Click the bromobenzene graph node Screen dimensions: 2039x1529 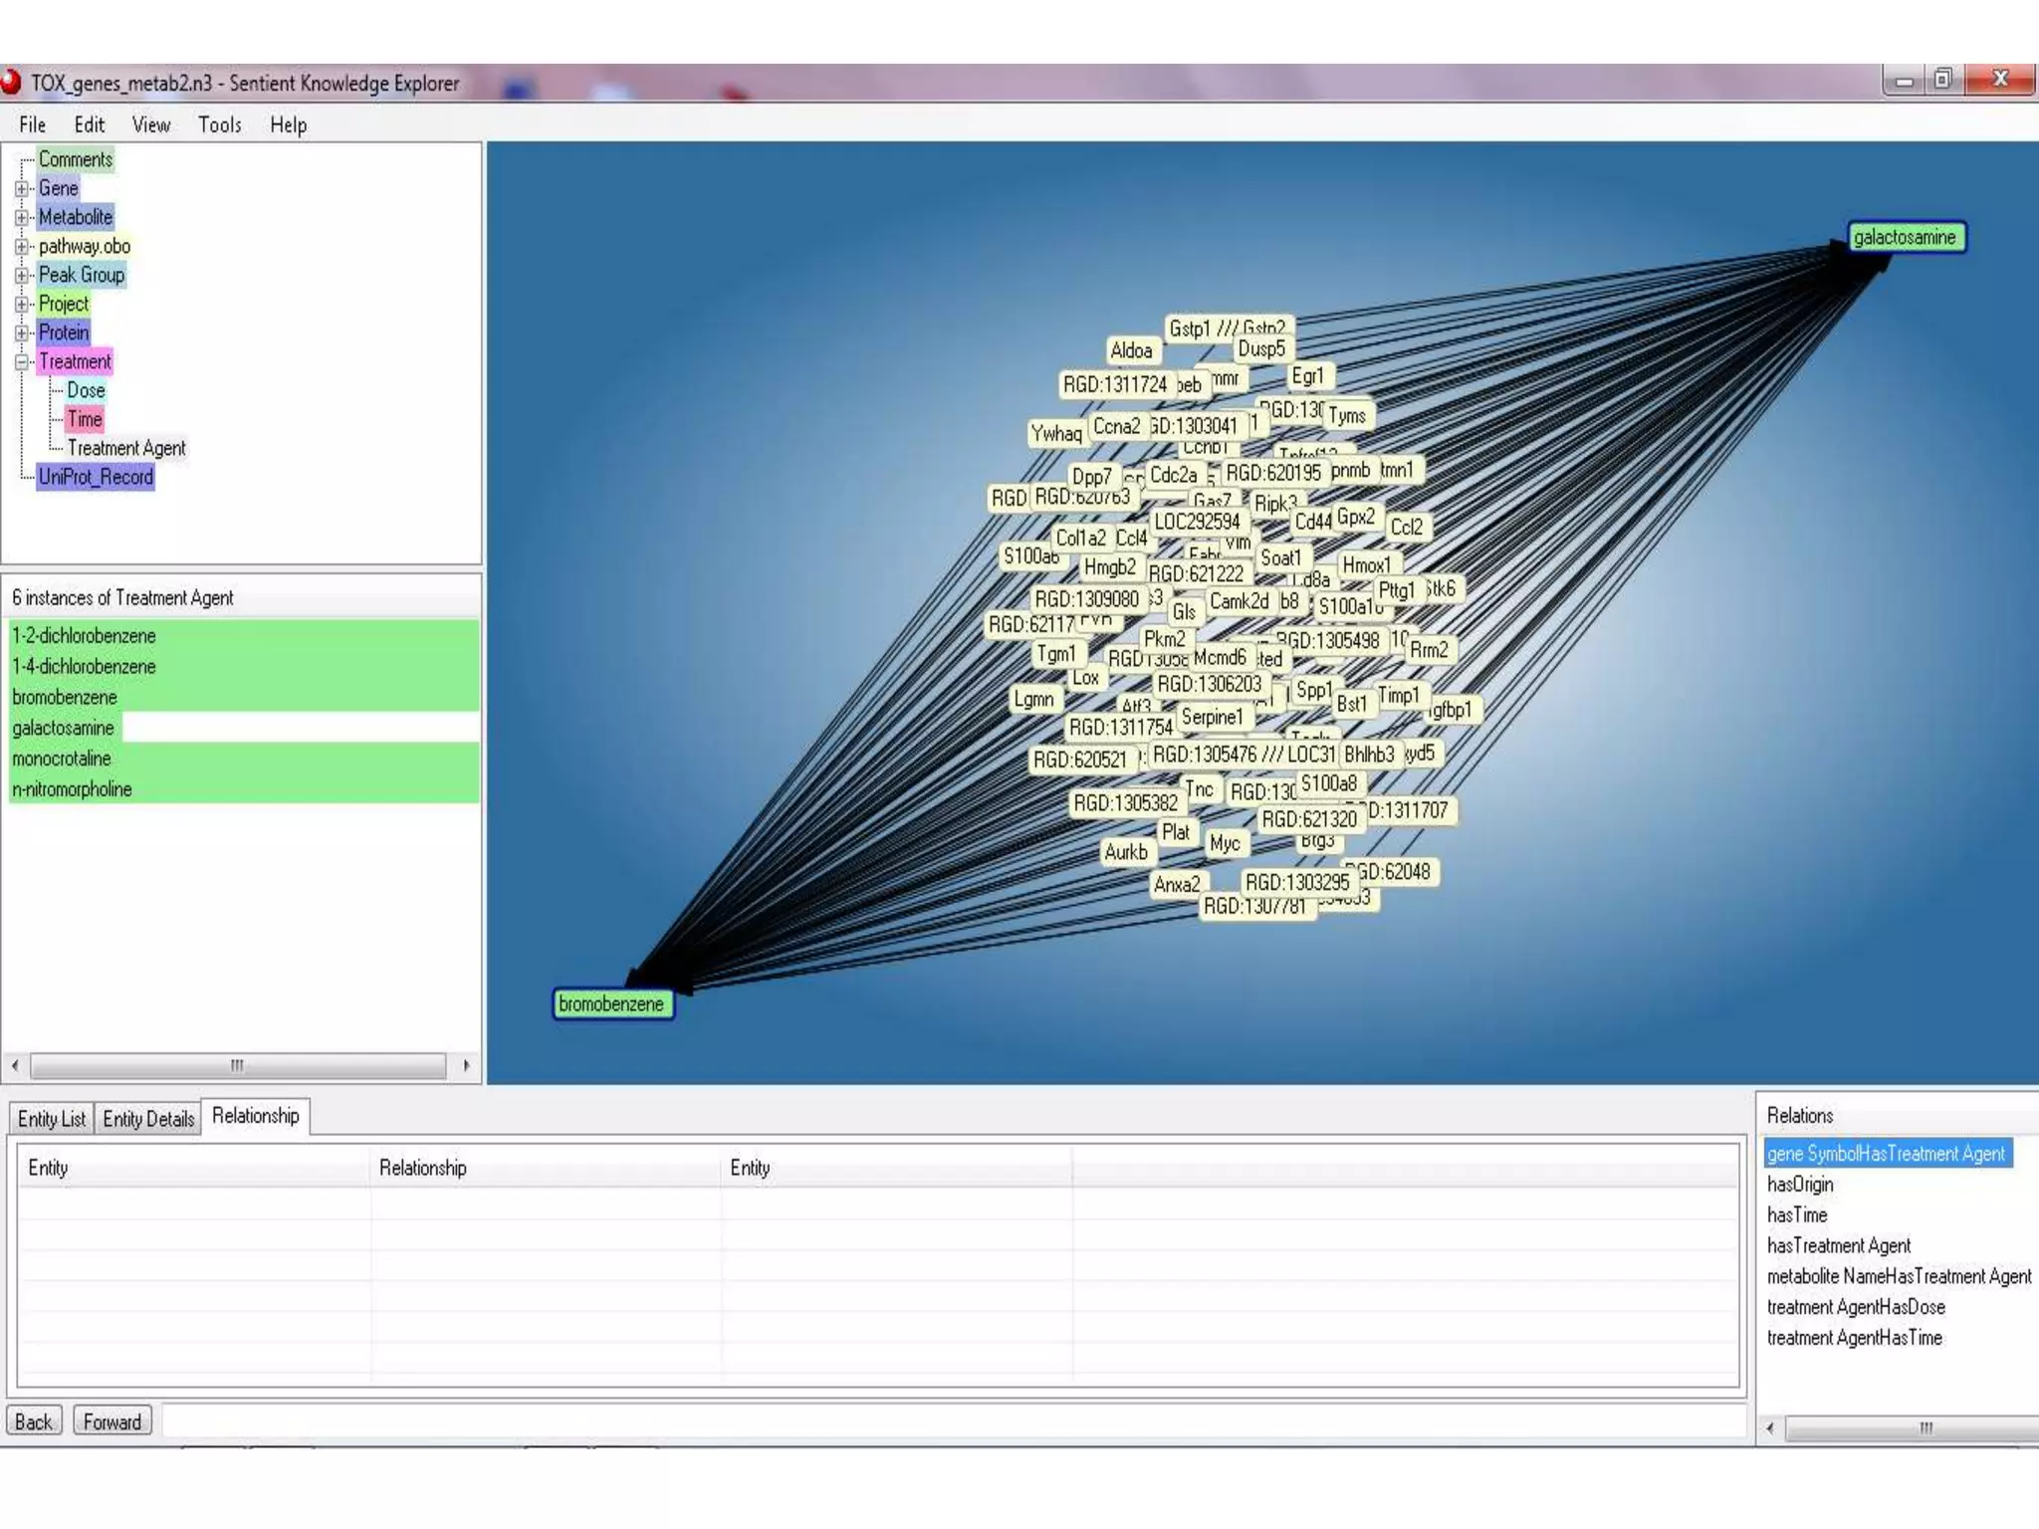(x=611, y=1003)
